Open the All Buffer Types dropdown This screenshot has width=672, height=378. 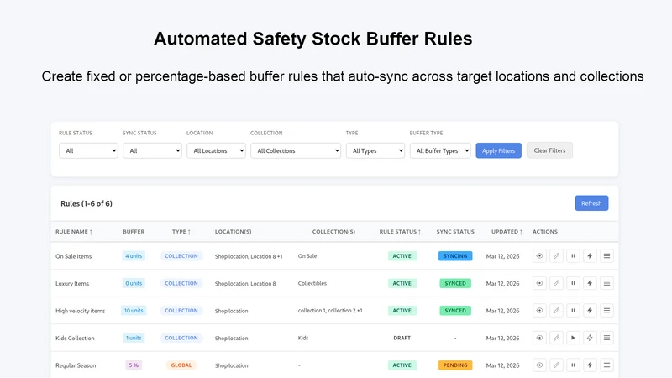click(x=440, y=150)
